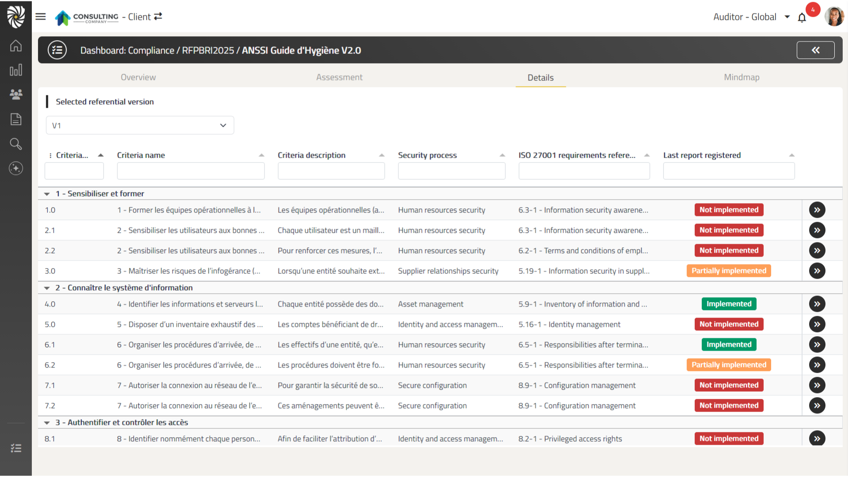Viewport: 848px width, 477px height.
Task: Click the magnifier search sidebar icon
Action: pos(16,144)
